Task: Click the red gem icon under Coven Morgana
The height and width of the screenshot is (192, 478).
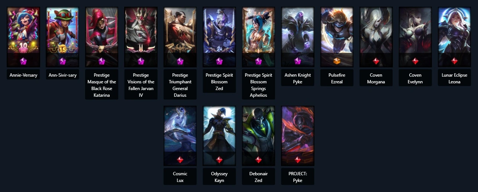Action: [x=376, y=61]
